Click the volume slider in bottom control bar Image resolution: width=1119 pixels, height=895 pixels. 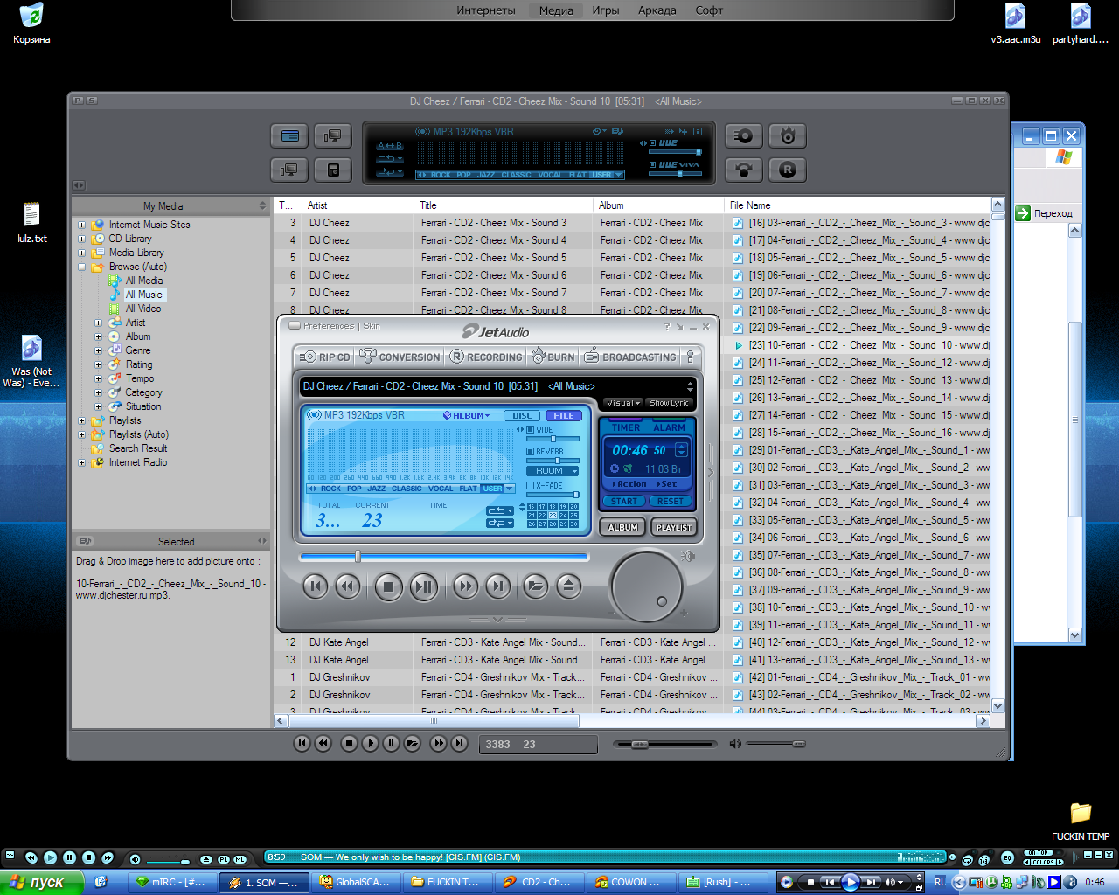pyautogui.click(x=775, y=744)
